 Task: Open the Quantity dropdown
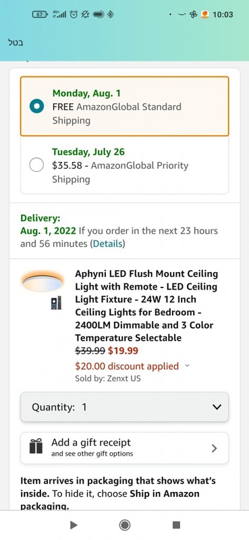pyautogui.click(x=124, y=407)
